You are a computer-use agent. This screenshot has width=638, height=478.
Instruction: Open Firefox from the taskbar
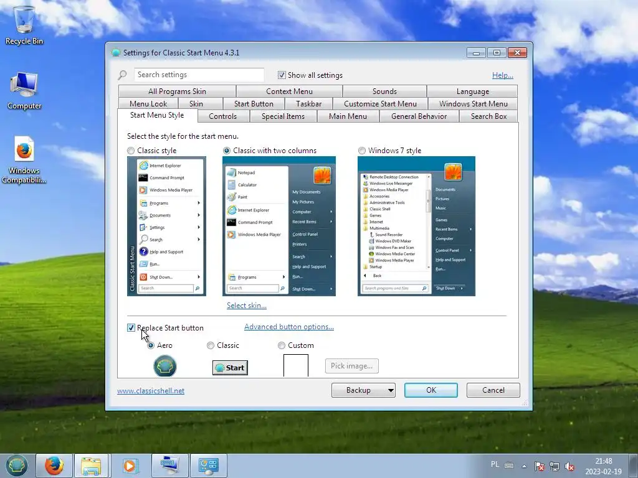[x=54, y=466]
